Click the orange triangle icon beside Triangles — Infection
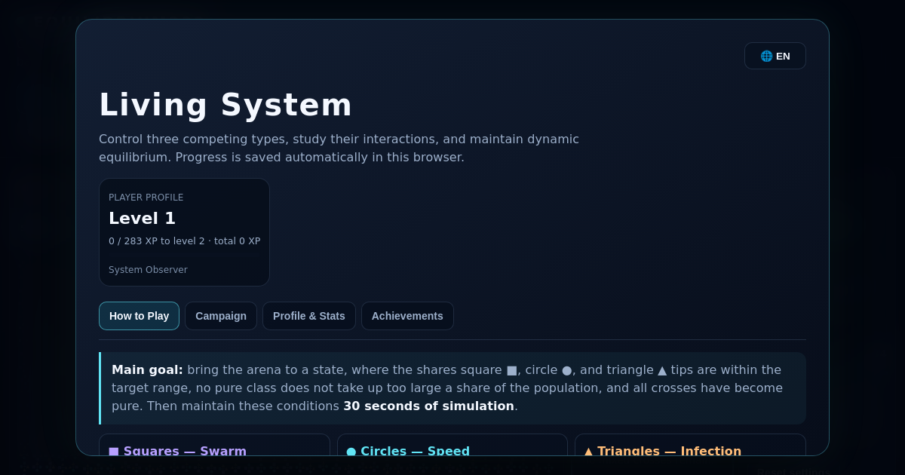 [588, 452]
